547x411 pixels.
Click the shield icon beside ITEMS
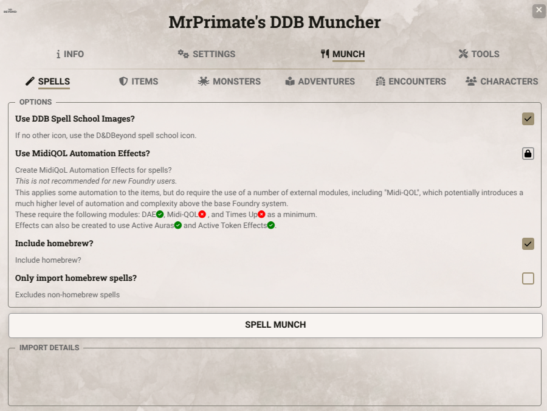tap(123, 81)
